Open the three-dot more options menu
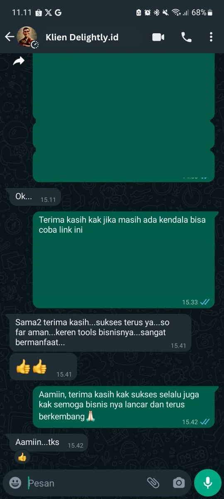 (x=211, y=37)
